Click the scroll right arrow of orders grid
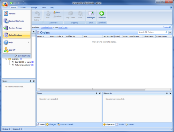Screen dimensions: 174x132 (170, 89)
